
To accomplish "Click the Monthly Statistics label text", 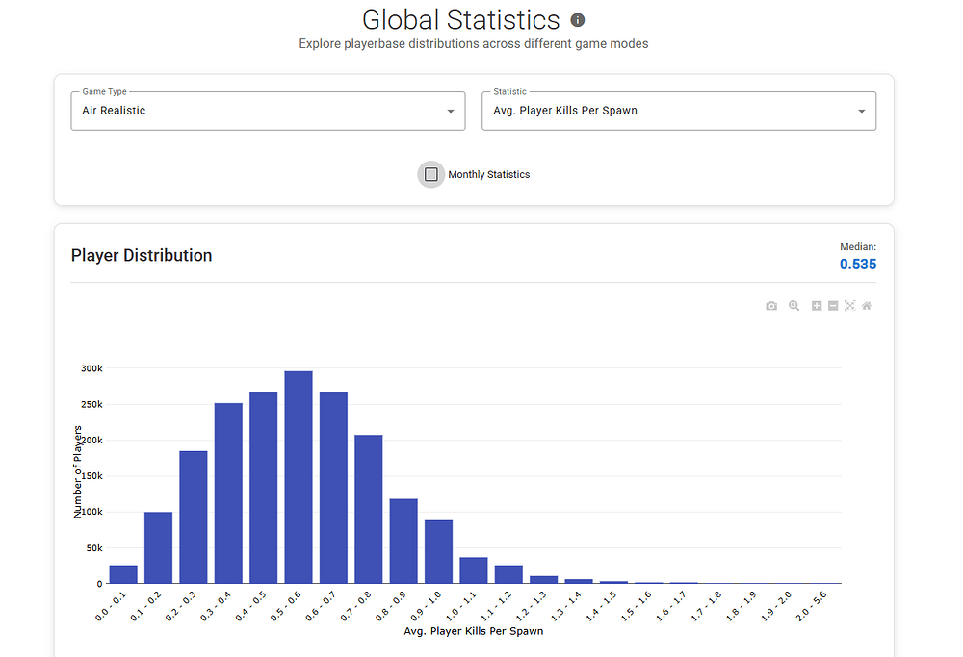I will (489, 174).
